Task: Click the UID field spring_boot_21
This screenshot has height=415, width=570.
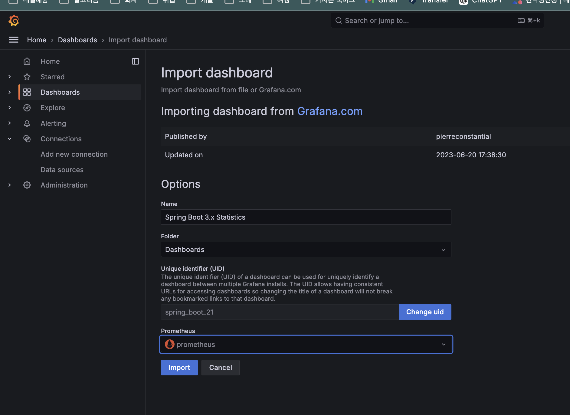Action: [x=280, y=312]
